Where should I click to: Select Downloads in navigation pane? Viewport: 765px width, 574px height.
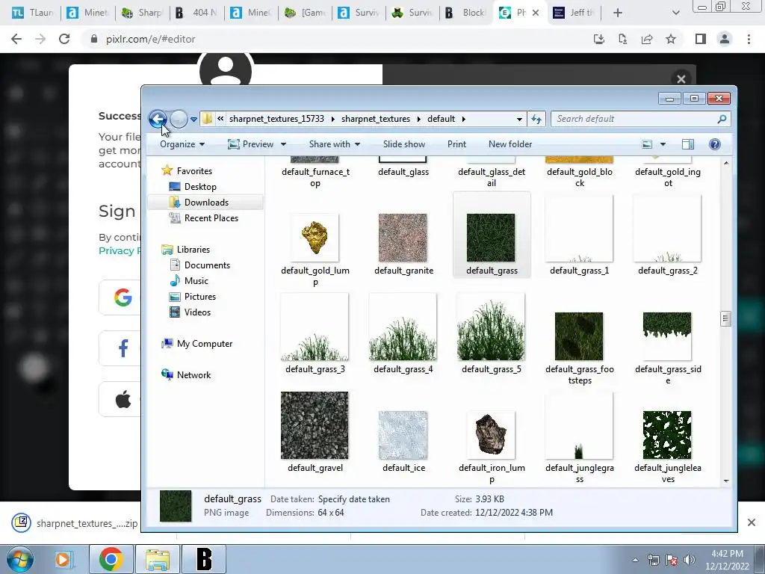206,202
